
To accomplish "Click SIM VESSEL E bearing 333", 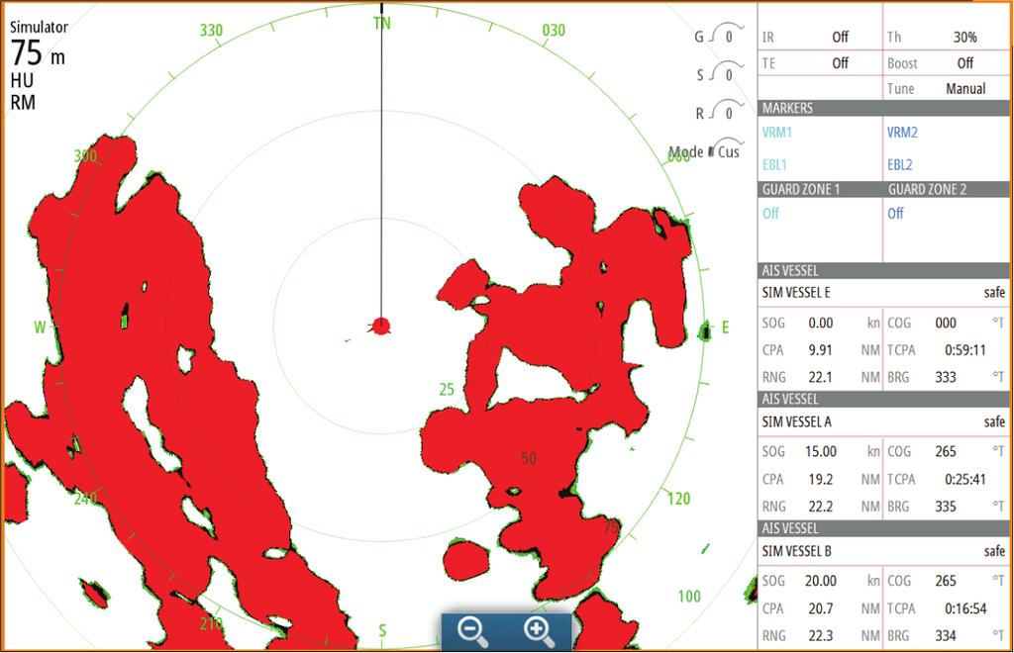I will tap(946, 377).
